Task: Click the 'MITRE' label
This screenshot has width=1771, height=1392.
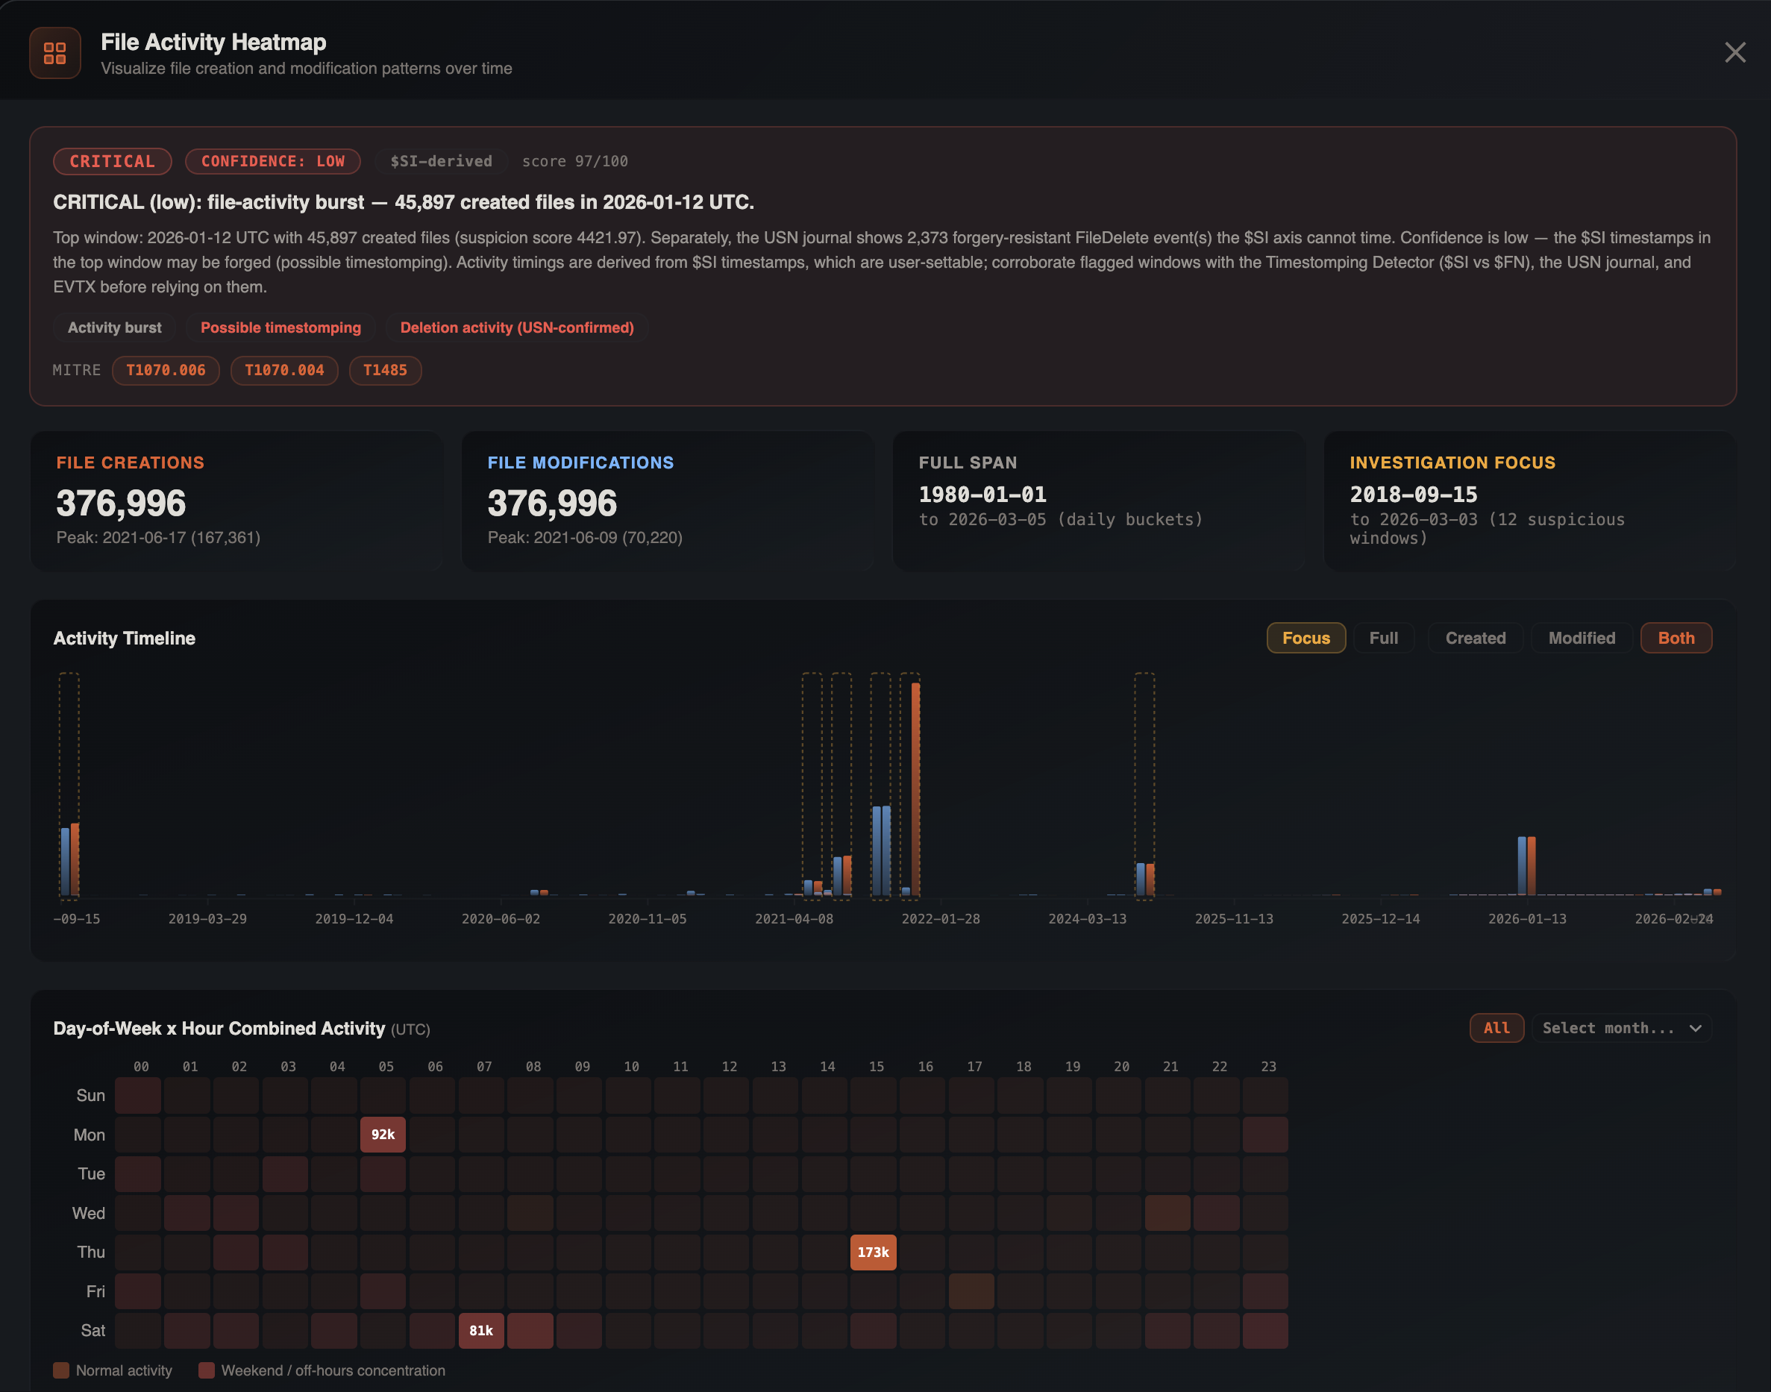Action: point(77,370)
